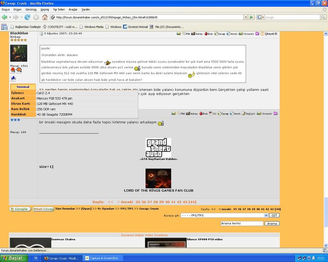Click the computer icon above Terminal box

tap(13, 79)
